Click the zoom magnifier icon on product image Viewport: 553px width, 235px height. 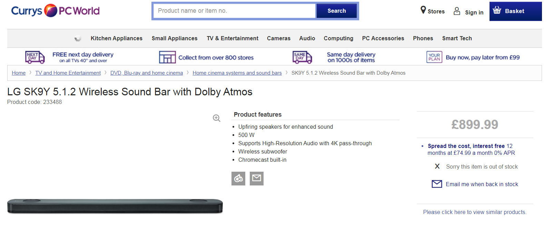click(217, 118)
